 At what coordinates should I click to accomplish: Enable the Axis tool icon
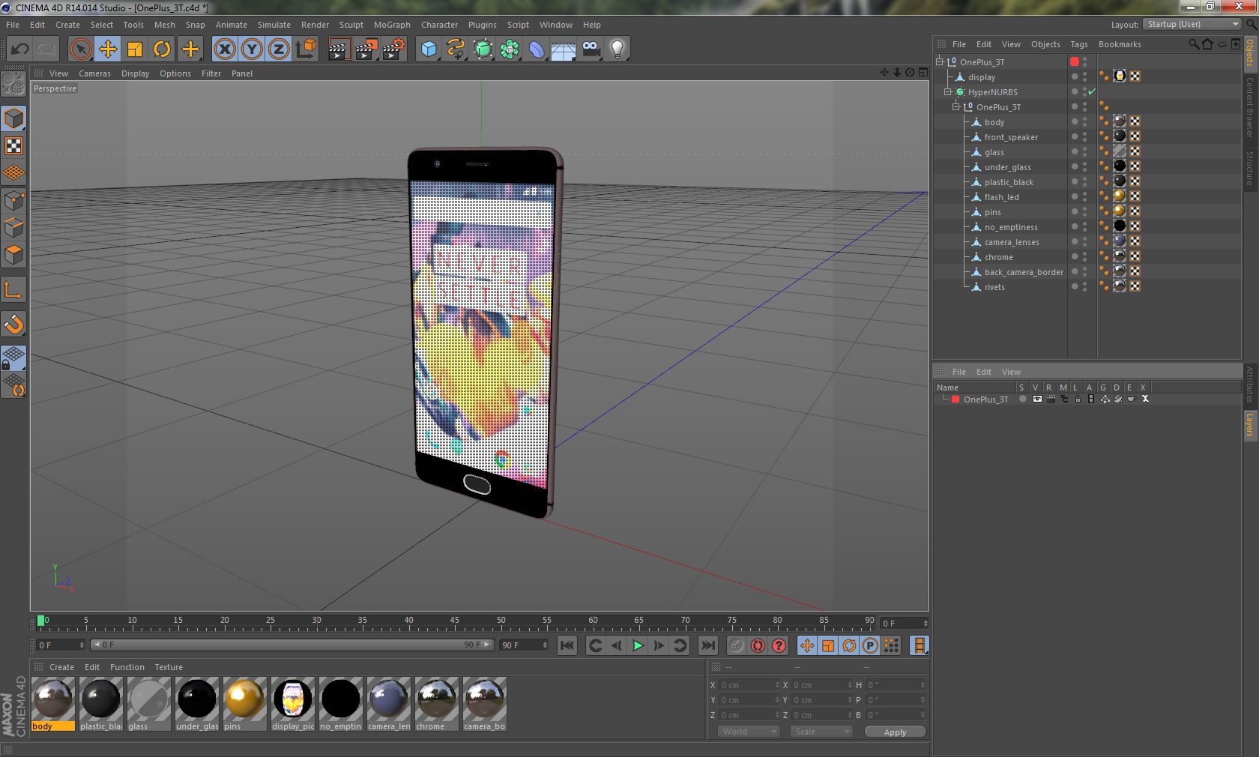point(14,290)
